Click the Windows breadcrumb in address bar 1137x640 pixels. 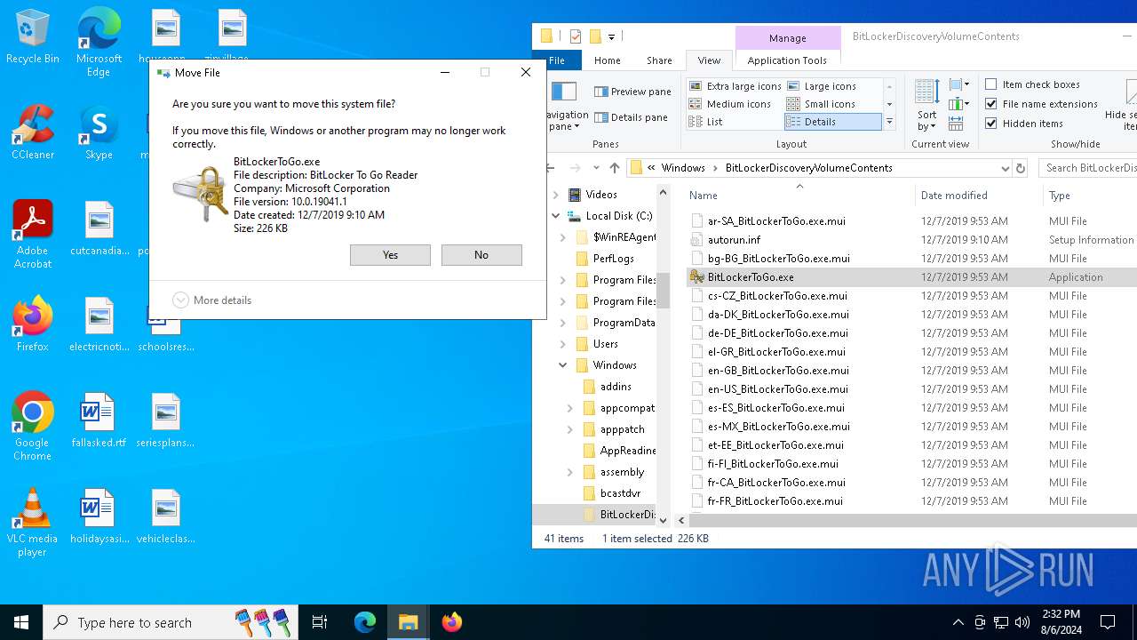coord(683,168)
